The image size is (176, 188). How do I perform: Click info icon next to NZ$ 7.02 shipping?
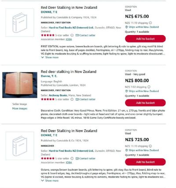[x=149, y=87]
